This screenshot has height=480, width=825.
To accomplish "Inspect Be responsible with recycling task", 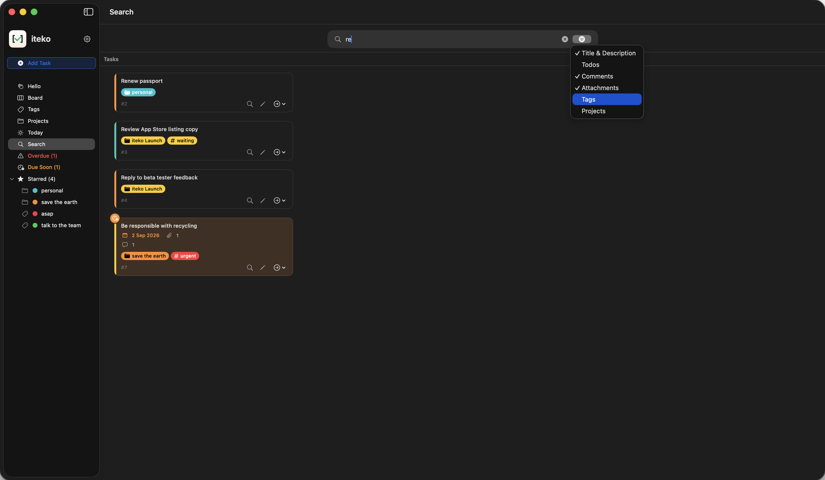I will pos(250,268).
